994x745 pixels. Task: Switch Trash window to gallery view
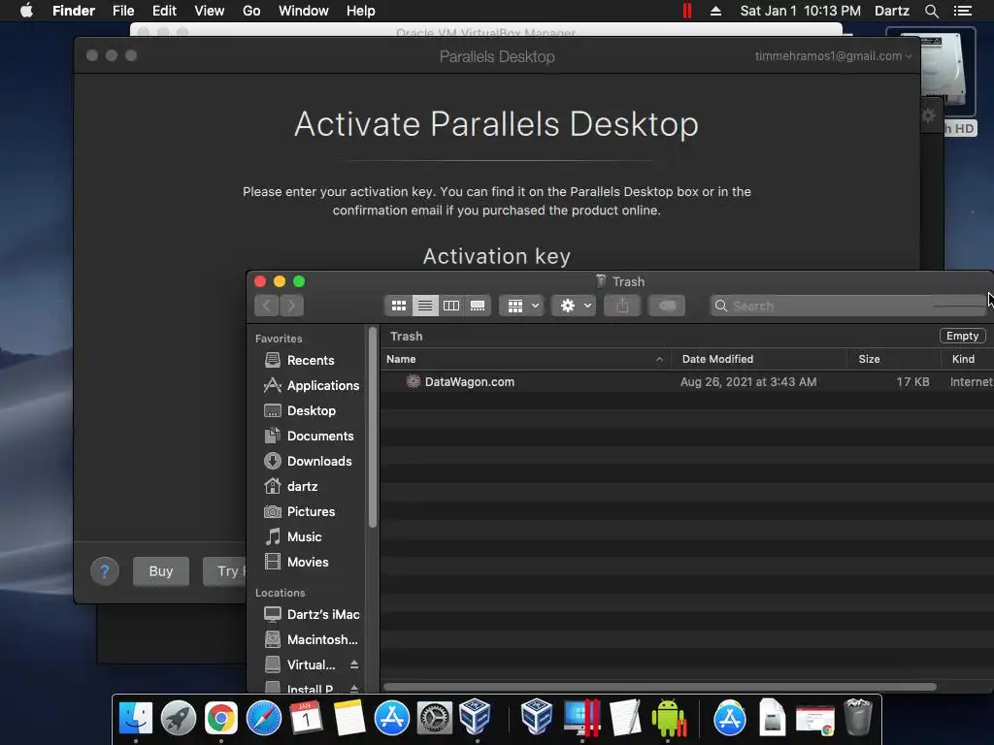click(x=478, y=306)
